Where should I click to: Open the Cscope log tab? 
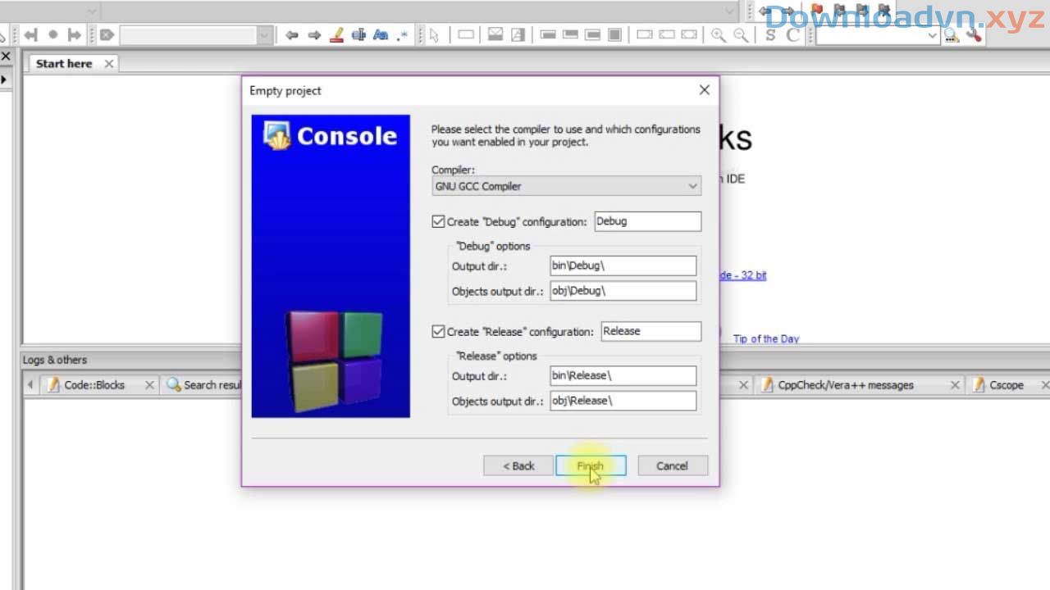click(x=1006, y=385)
